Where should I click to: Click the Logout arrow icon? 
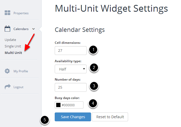coord(8,87)
